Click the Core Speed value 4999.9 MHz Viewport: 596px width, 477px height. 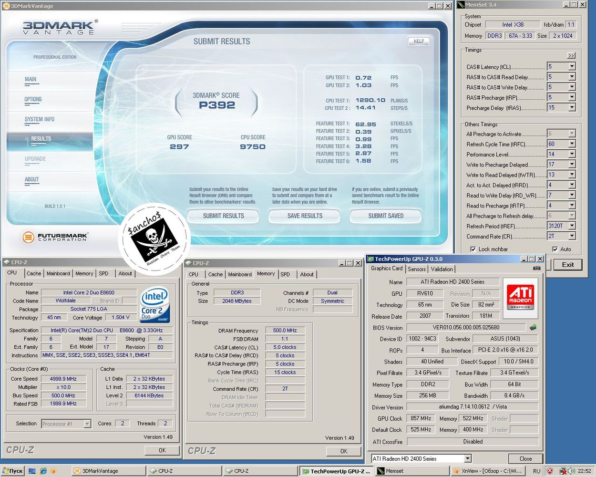coord(63,379)
